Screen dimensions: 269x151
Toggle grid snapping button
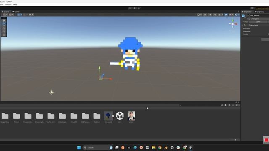coord(18,15)
